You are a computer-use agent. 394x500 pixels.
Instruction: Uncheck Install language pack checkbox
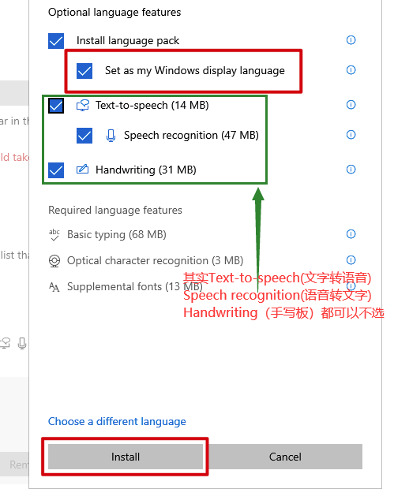[x=56, y=41]
